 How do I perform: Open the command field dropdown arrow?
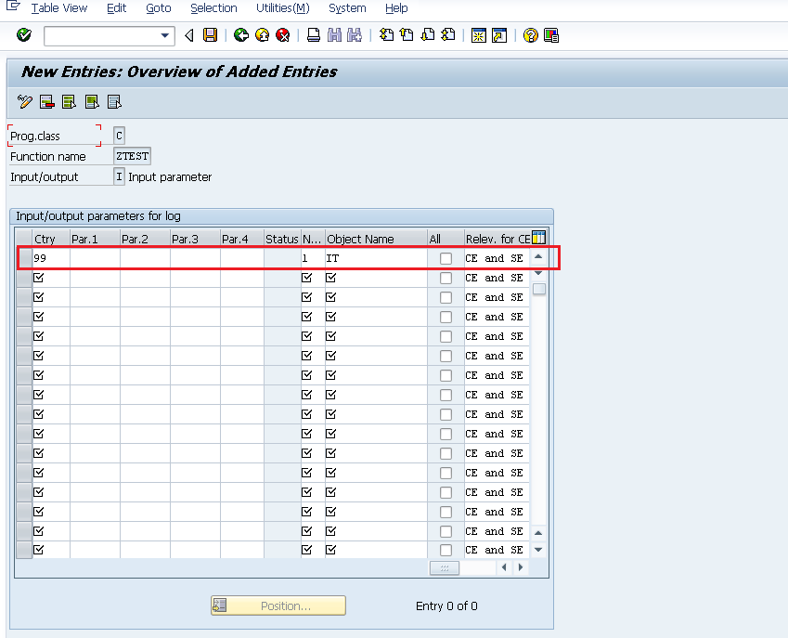[164, 35]
